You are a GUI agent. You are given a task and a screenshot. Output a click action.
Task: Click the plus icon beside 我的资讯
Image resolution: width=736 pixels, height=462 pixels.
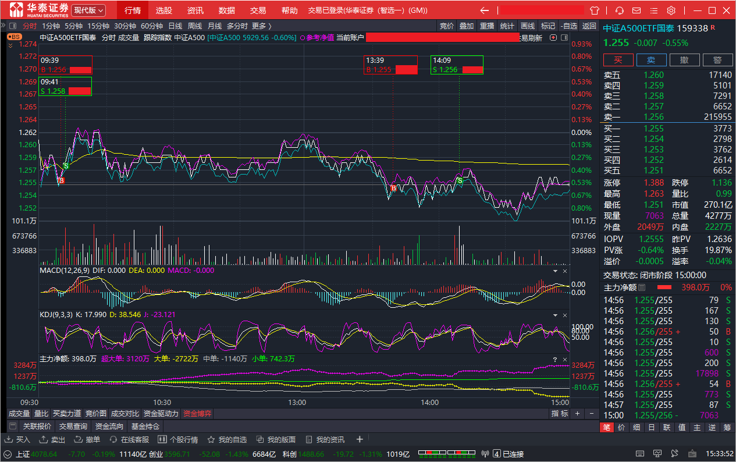[x=360, y=439]
